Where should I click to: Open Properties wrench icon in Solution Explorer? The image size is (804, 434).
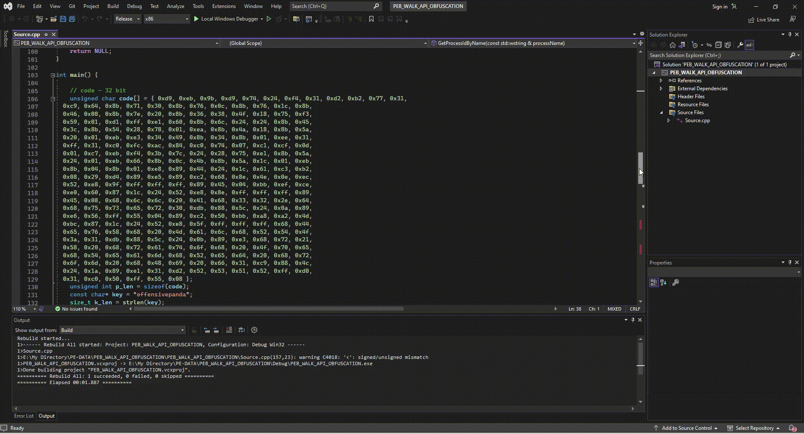pos(740,45)
